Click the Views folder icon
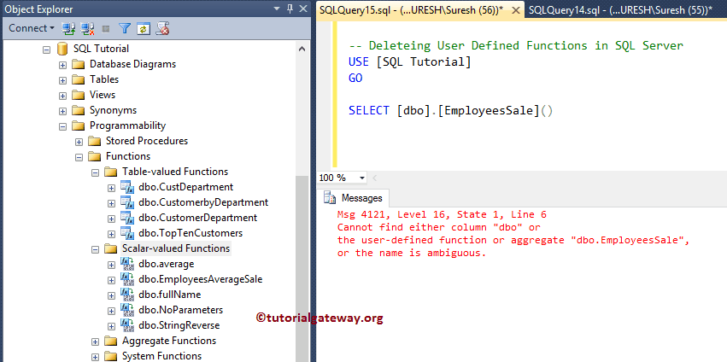This screenshot has height=362, width=727. 79,95
